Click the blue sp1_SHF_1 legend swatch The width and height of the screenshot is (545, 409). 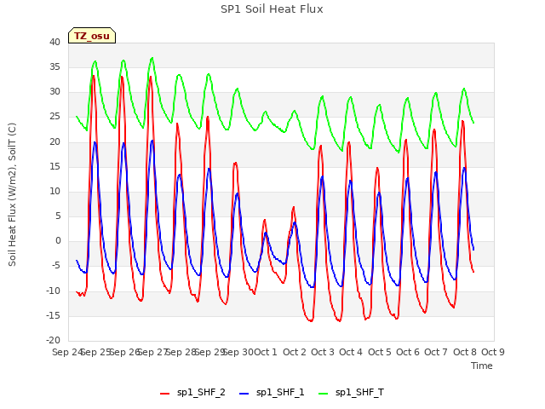[x=244, y=394]
